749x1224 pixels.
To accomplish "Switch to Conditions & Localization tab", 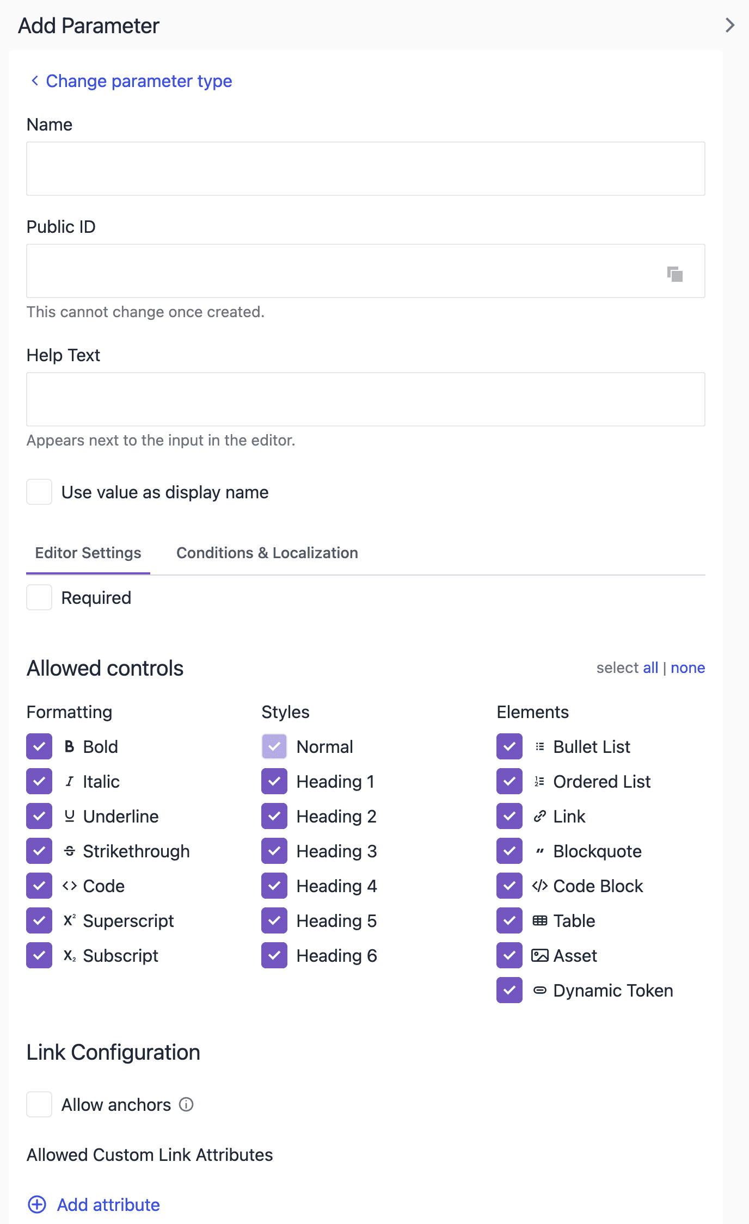I will coord(267,553).
